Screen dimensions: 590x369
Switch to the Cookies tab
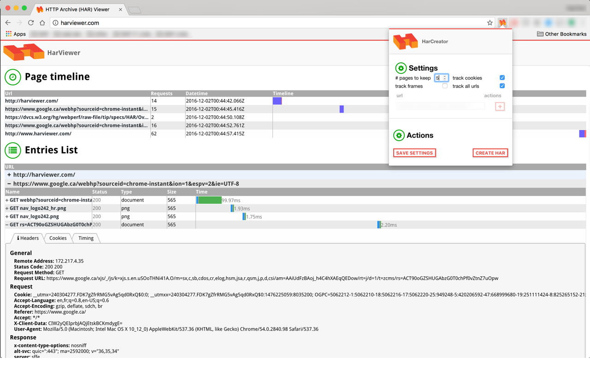pos(58,238)
